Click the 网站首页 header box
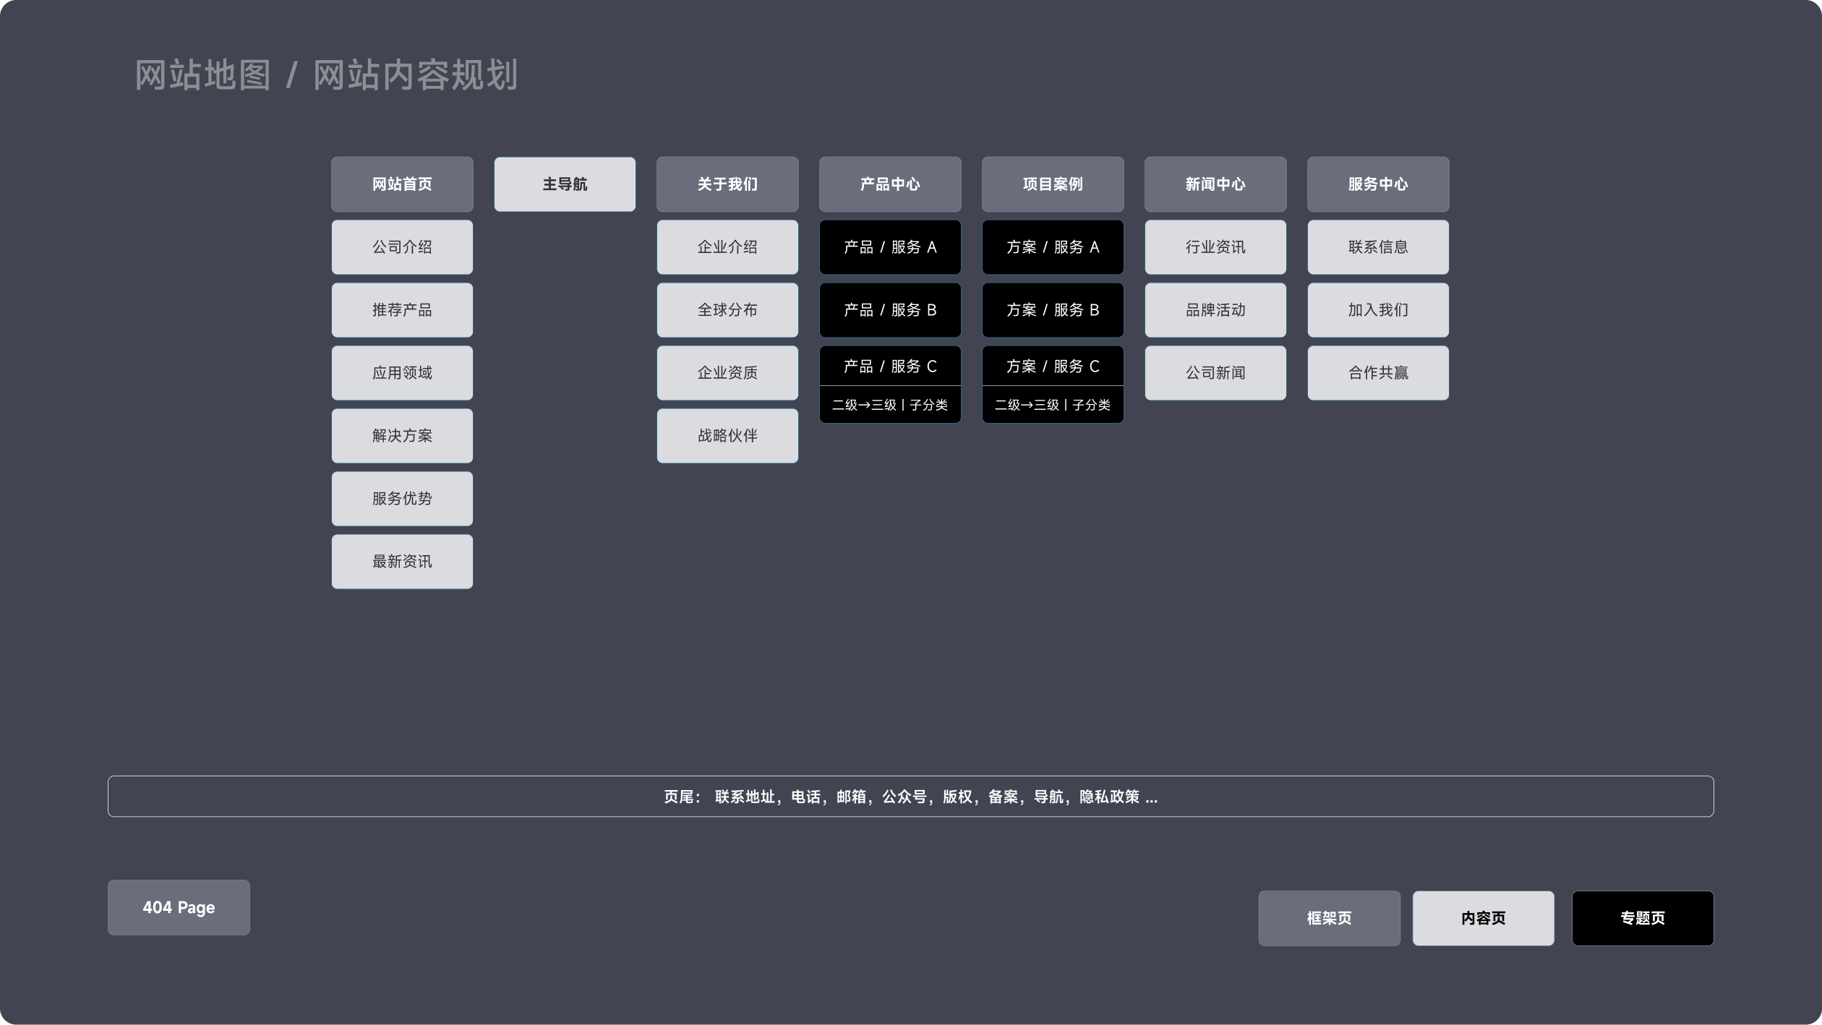Viewport: 1822px width, 1025px height. click(402, 184)
